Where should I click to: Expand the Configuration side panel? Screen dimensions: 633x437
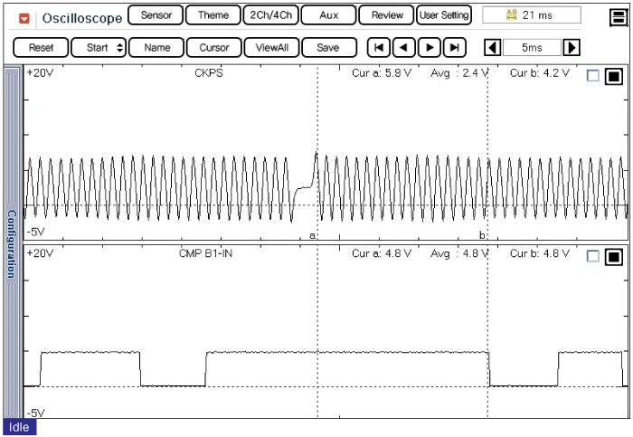(x=12, y=244)
